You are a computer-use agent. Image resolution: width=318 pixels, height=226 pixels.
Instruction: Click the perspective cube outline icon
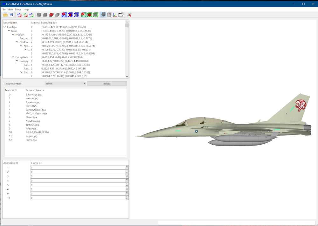coord(121,15)
